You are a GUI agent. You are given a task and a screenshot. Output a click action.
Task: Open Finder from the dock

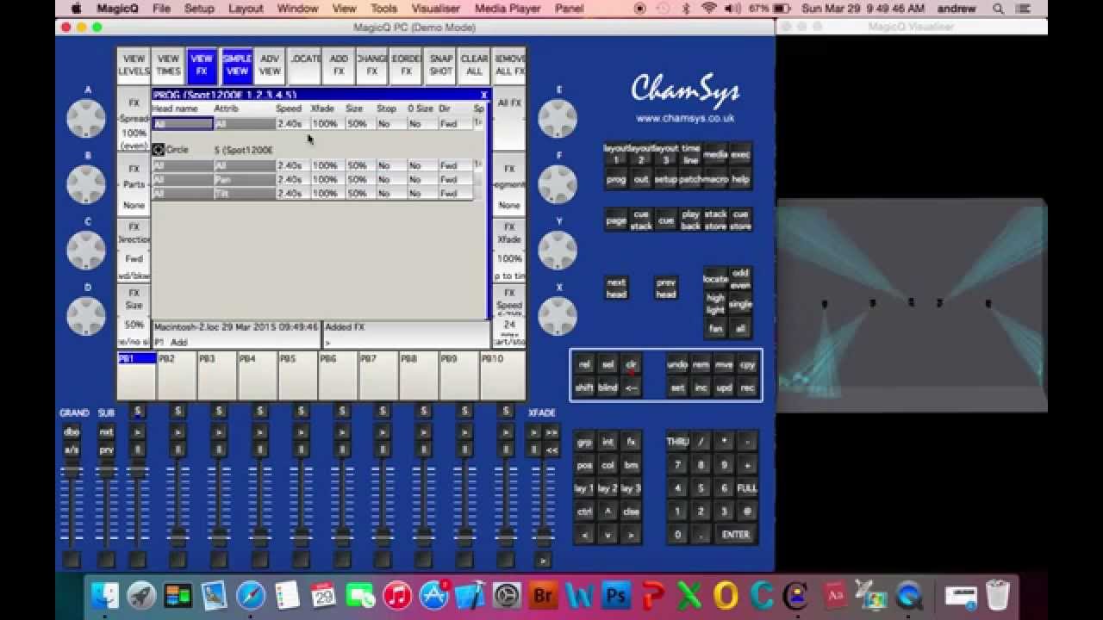pyautogui.click(x=104, y=596)
